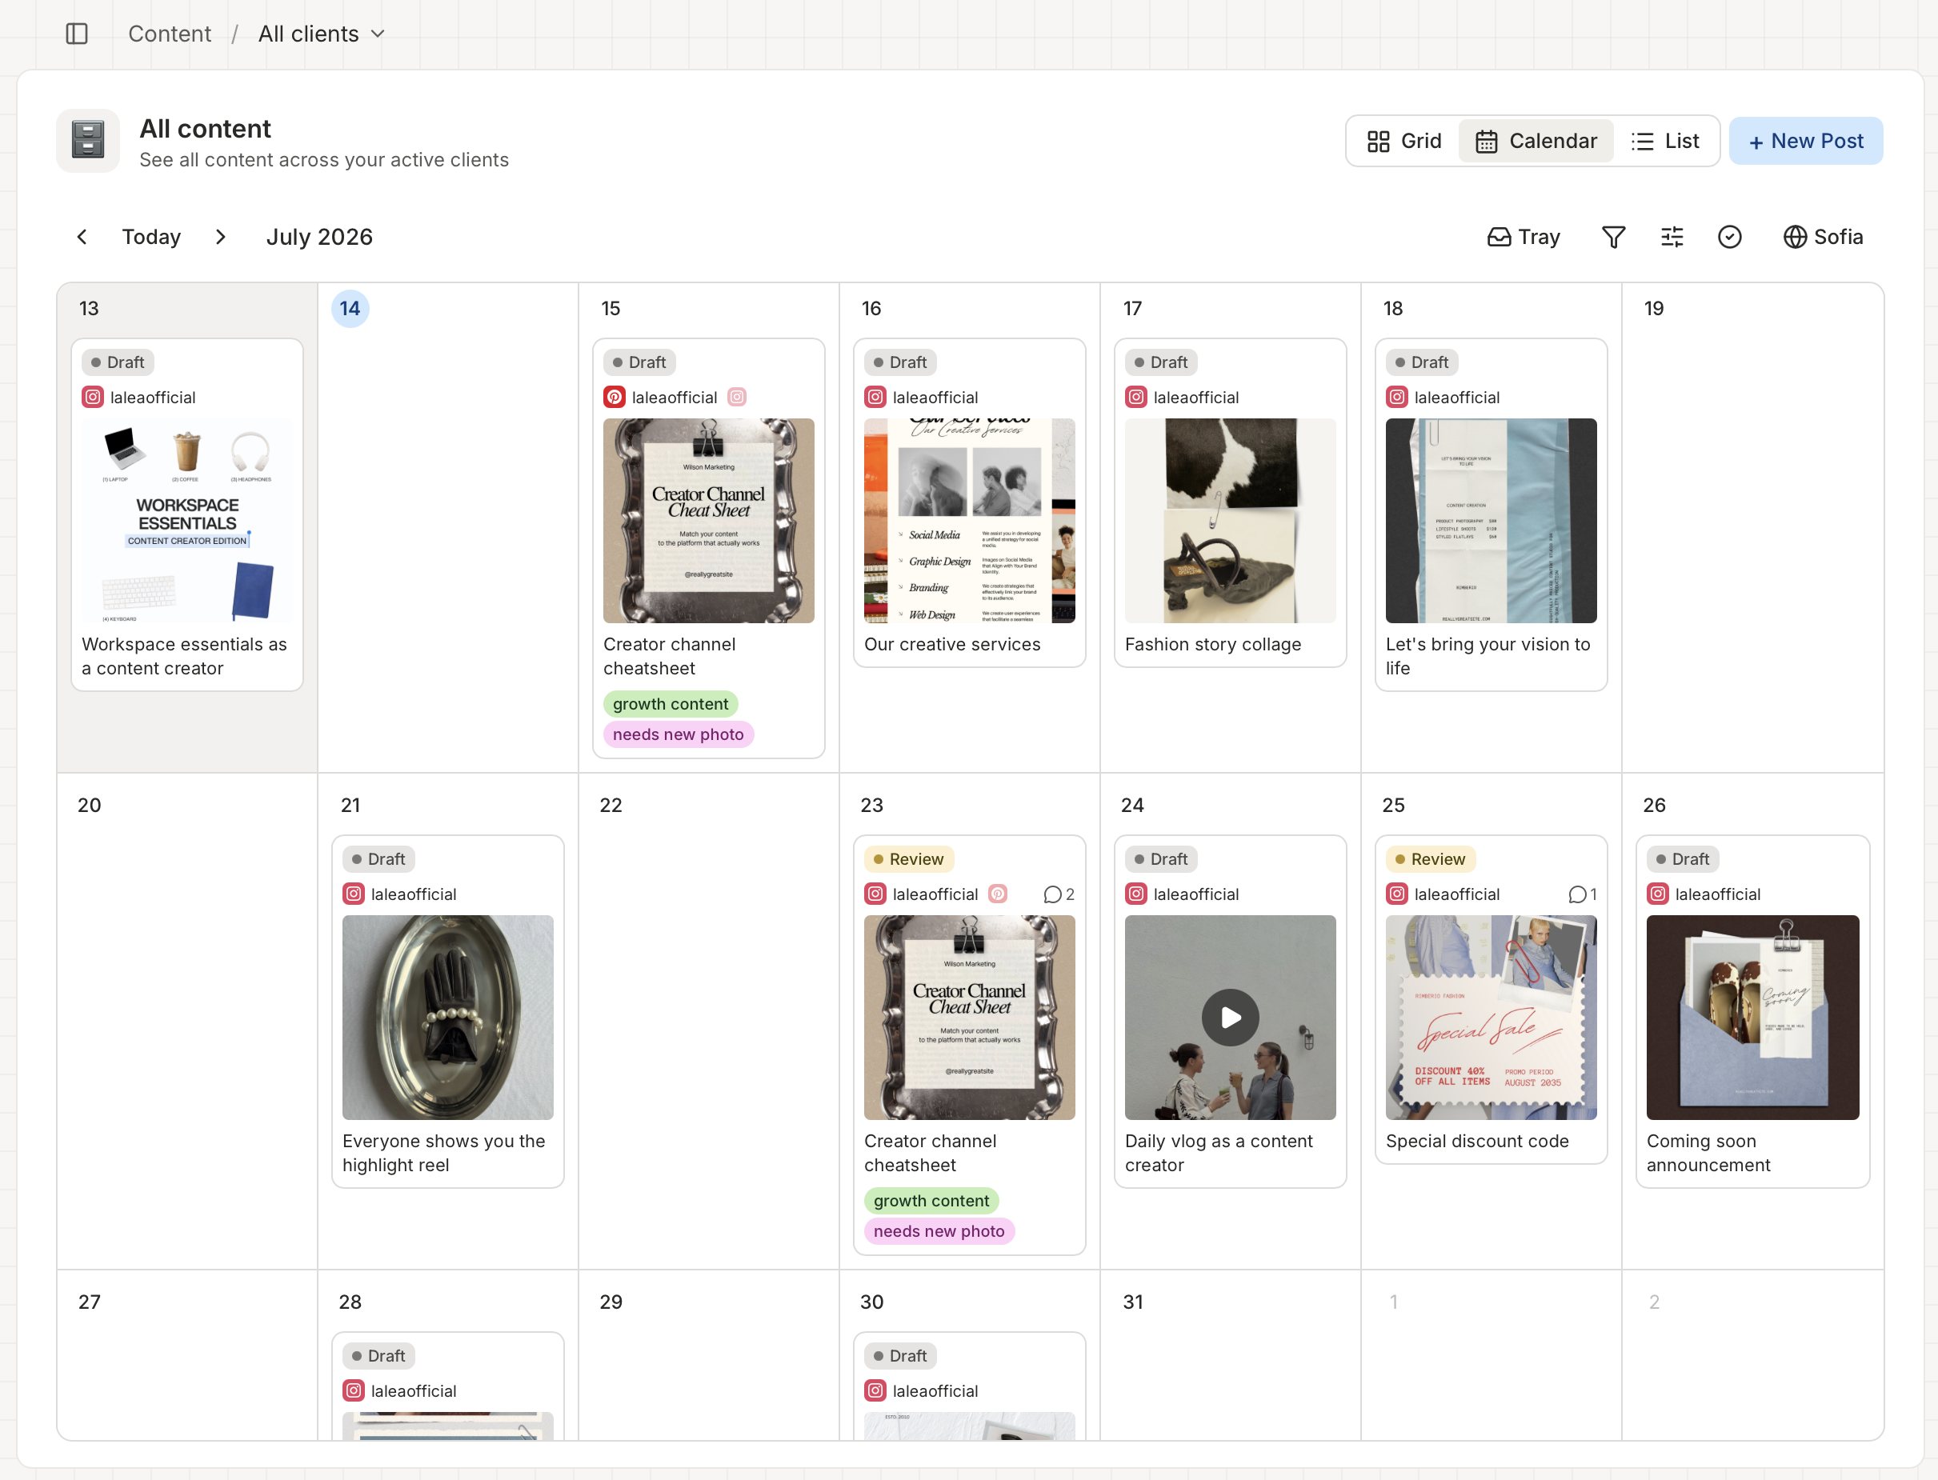This screenshot has height=1480, width=1938.
Task: Open gloves highlight reel thumbnail on 21
Action: pyautogui.click(x=447, y=1018)
